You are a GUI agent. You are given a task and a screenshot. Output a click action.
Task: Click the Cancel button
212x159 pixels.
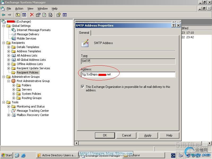coord(126,135)
